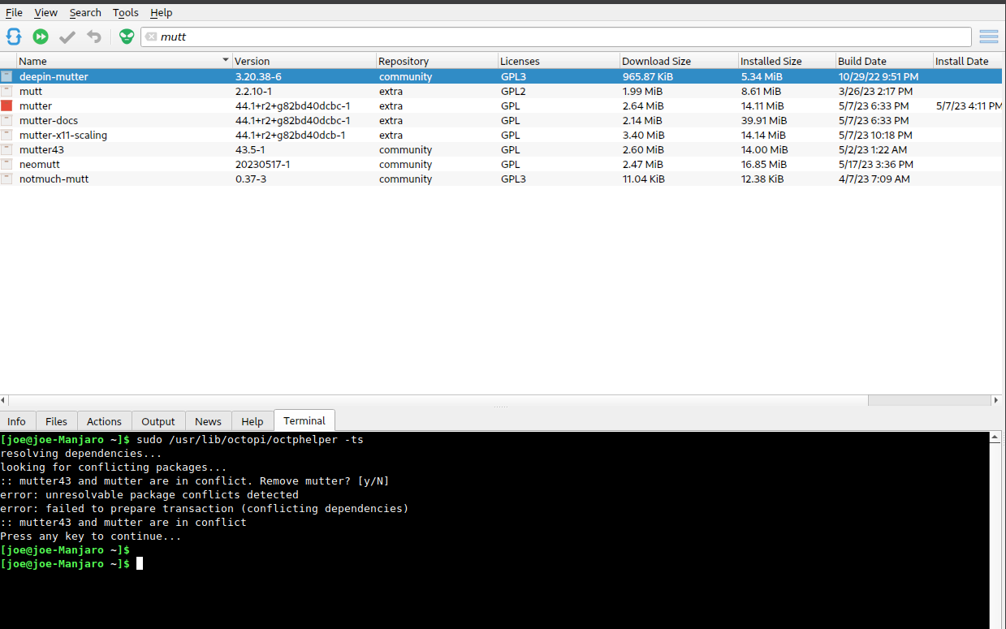Click the green alien AUR icon
Image resolution: width=1006 pixels, height=629 pixels.
127,37
